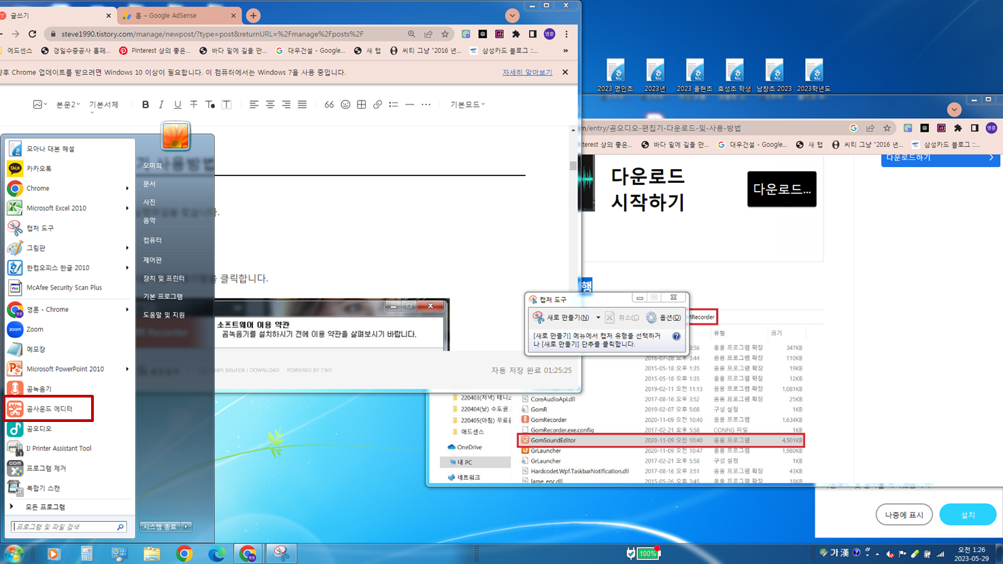Open the 새로 만들기 capture type dropdown arrow
The width and height of the screenshot is (1003, 564).
tap(598, 317)
